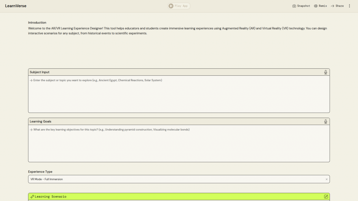Click the Introduction heading
The width and height of the screenshot is (358, 201).
click(x=37, y=23)
